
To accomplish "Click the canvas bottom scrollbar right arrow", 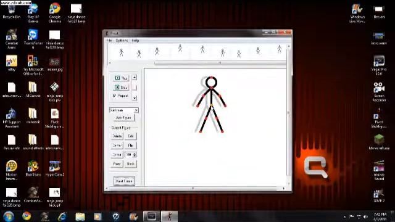I will tap(284, 188).
